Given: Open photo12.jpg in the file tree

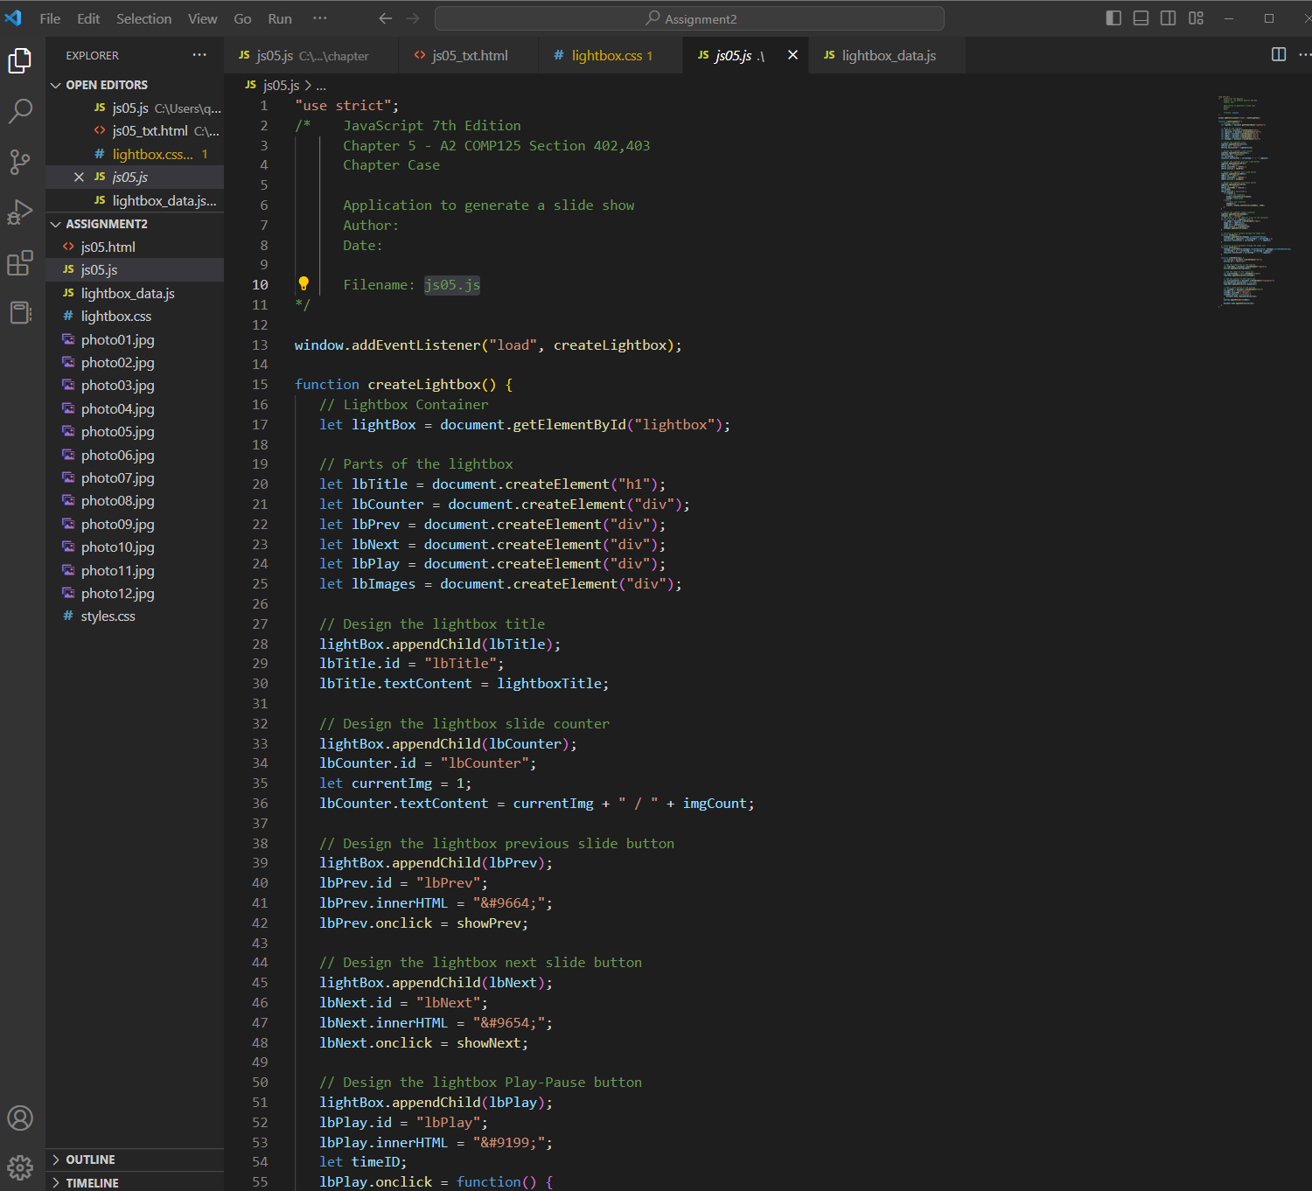Looking at the screenshot, I should click(135, 593).
